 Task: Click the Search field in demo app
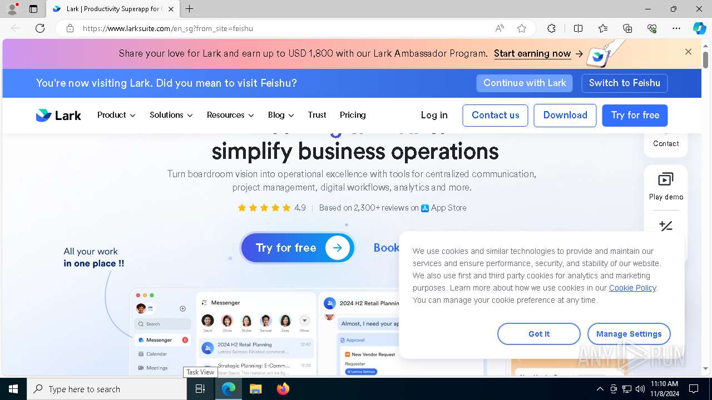163,324
